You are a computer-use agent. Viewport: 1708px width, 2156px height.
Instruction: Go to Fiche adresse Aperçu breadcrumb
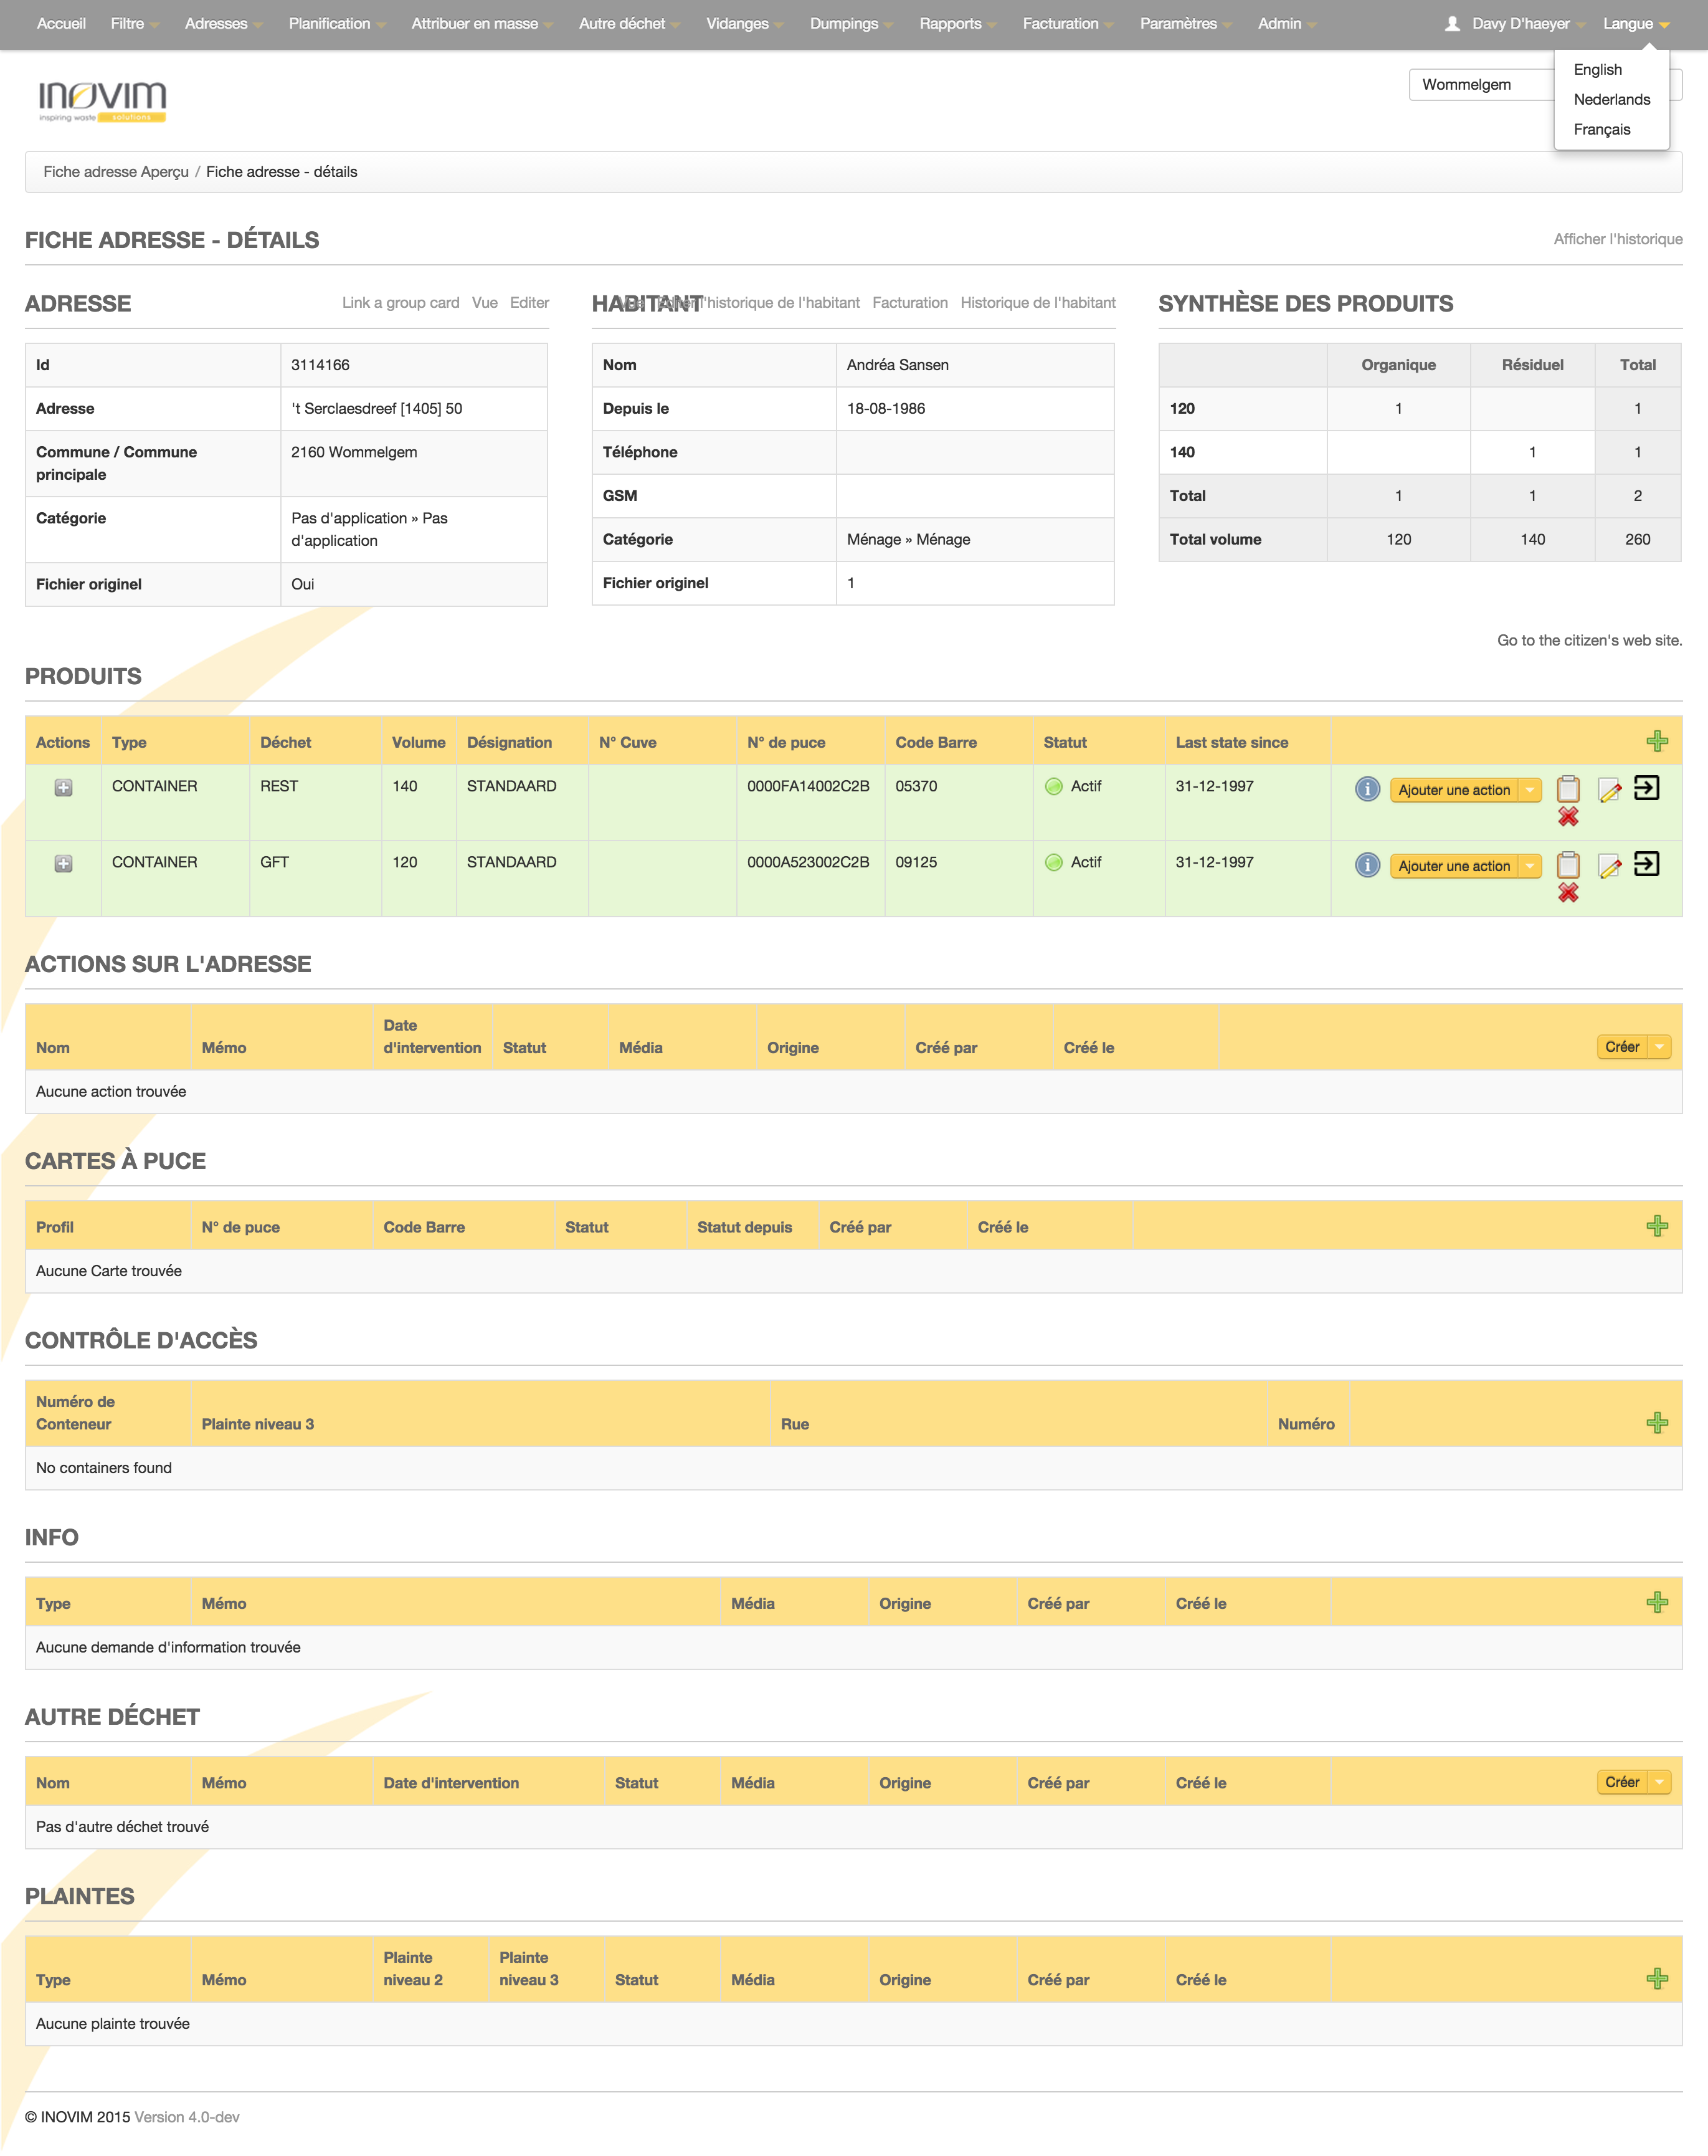coord(116,172)
